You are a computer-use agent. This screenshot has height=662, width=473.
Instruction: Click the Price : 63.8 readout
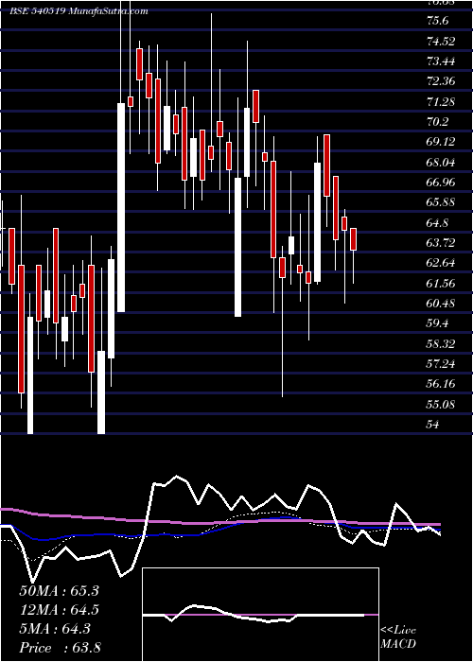[x=60, y=648]
